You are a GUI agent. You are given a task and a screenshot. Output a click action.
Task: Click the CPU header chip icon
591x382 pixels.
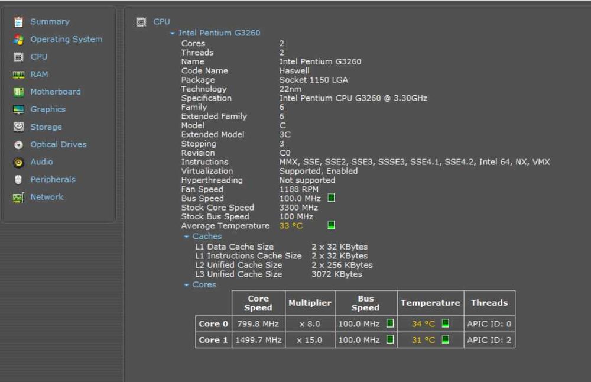(x=141, y=22)
